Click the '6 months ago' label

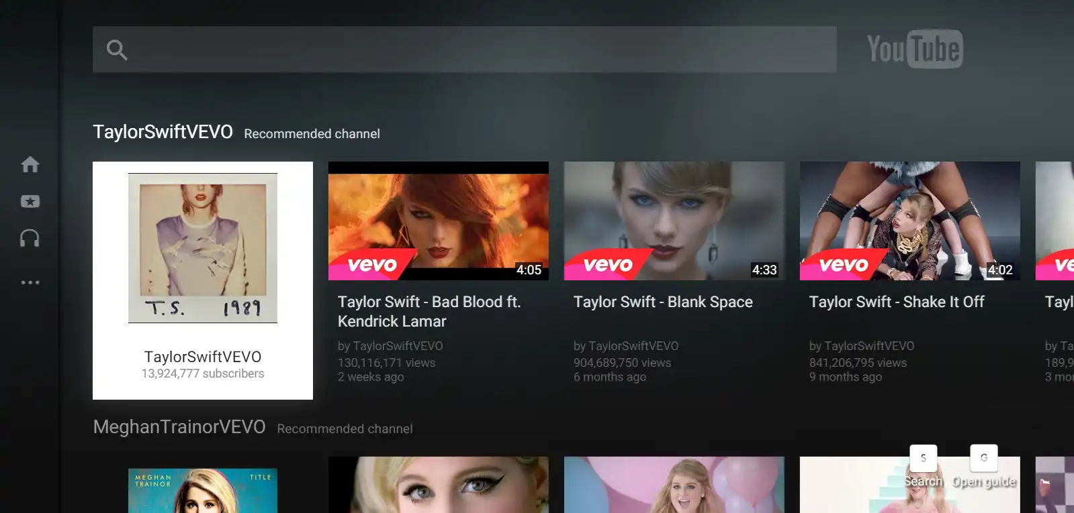610,377
